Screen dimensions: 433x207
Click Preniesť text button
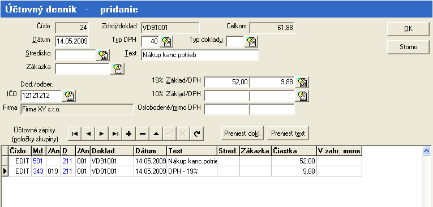pos(288,133)
